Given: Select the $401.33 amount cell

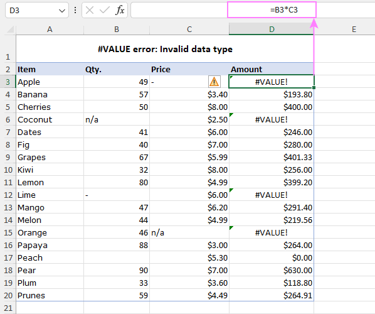Looking at the screenshot, I should click(272, 157).
